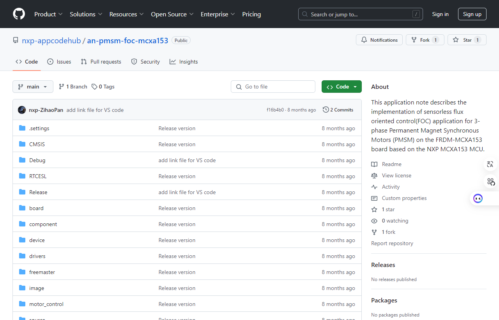Open the Pull requests tab
This screenshot has width=499, height=320.
(101, 62)
